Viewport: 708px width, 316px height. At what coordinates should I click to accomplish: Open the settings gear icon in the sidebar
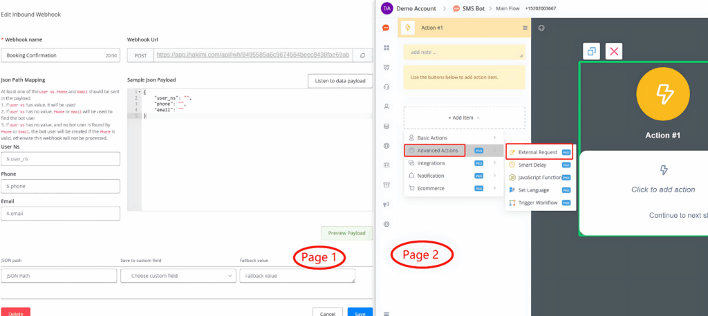click(x=386, y=223)
